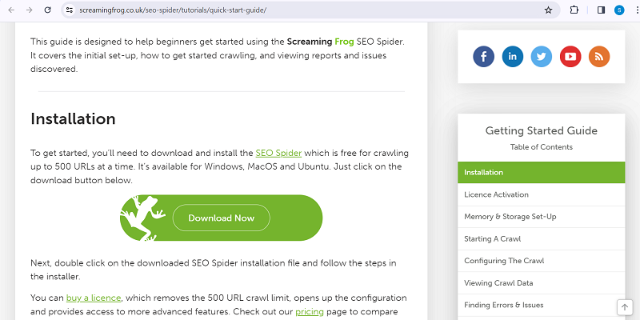Bookmark page with the star icon
640x320 pixels.
tap(548, 10)
